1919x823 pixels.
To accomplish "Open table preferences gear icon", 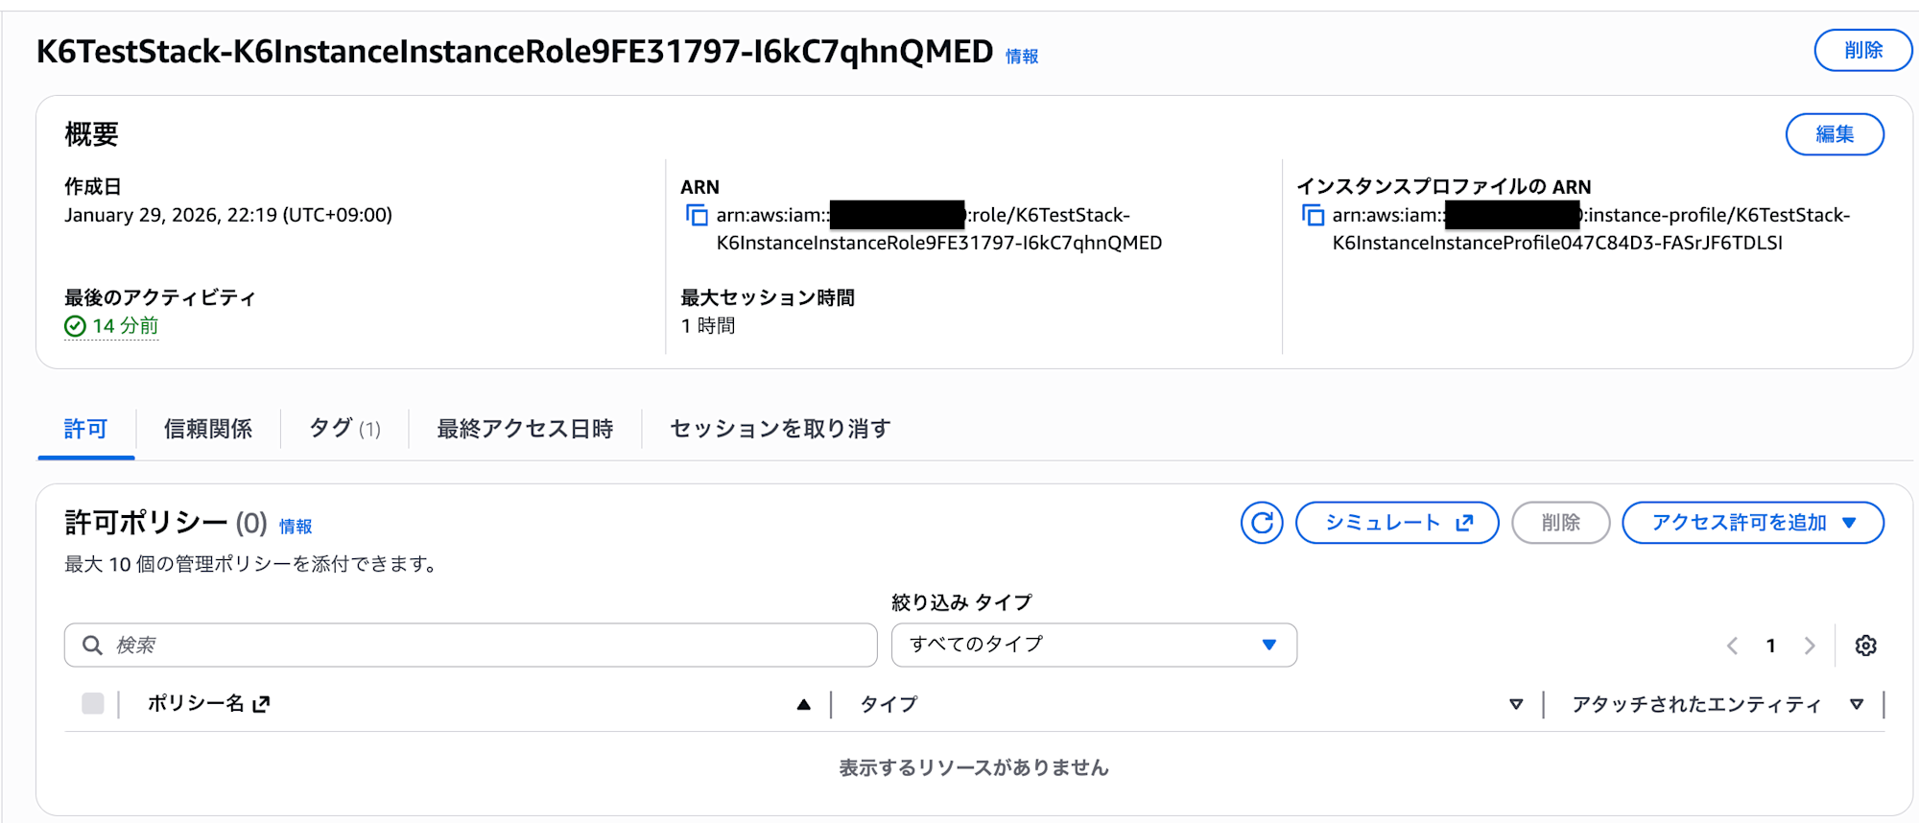I will [1865, 646].
